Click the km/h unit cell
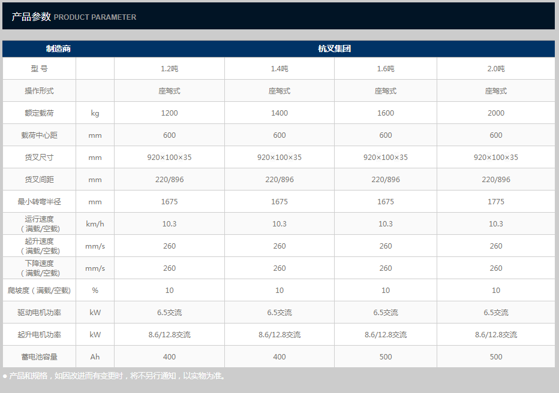 coord(95,224)
